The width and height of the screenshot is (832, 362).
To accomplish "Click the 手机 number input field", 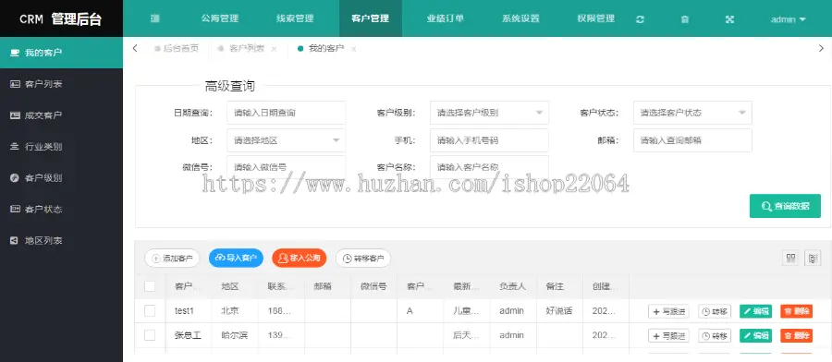I will click(489, 140).
